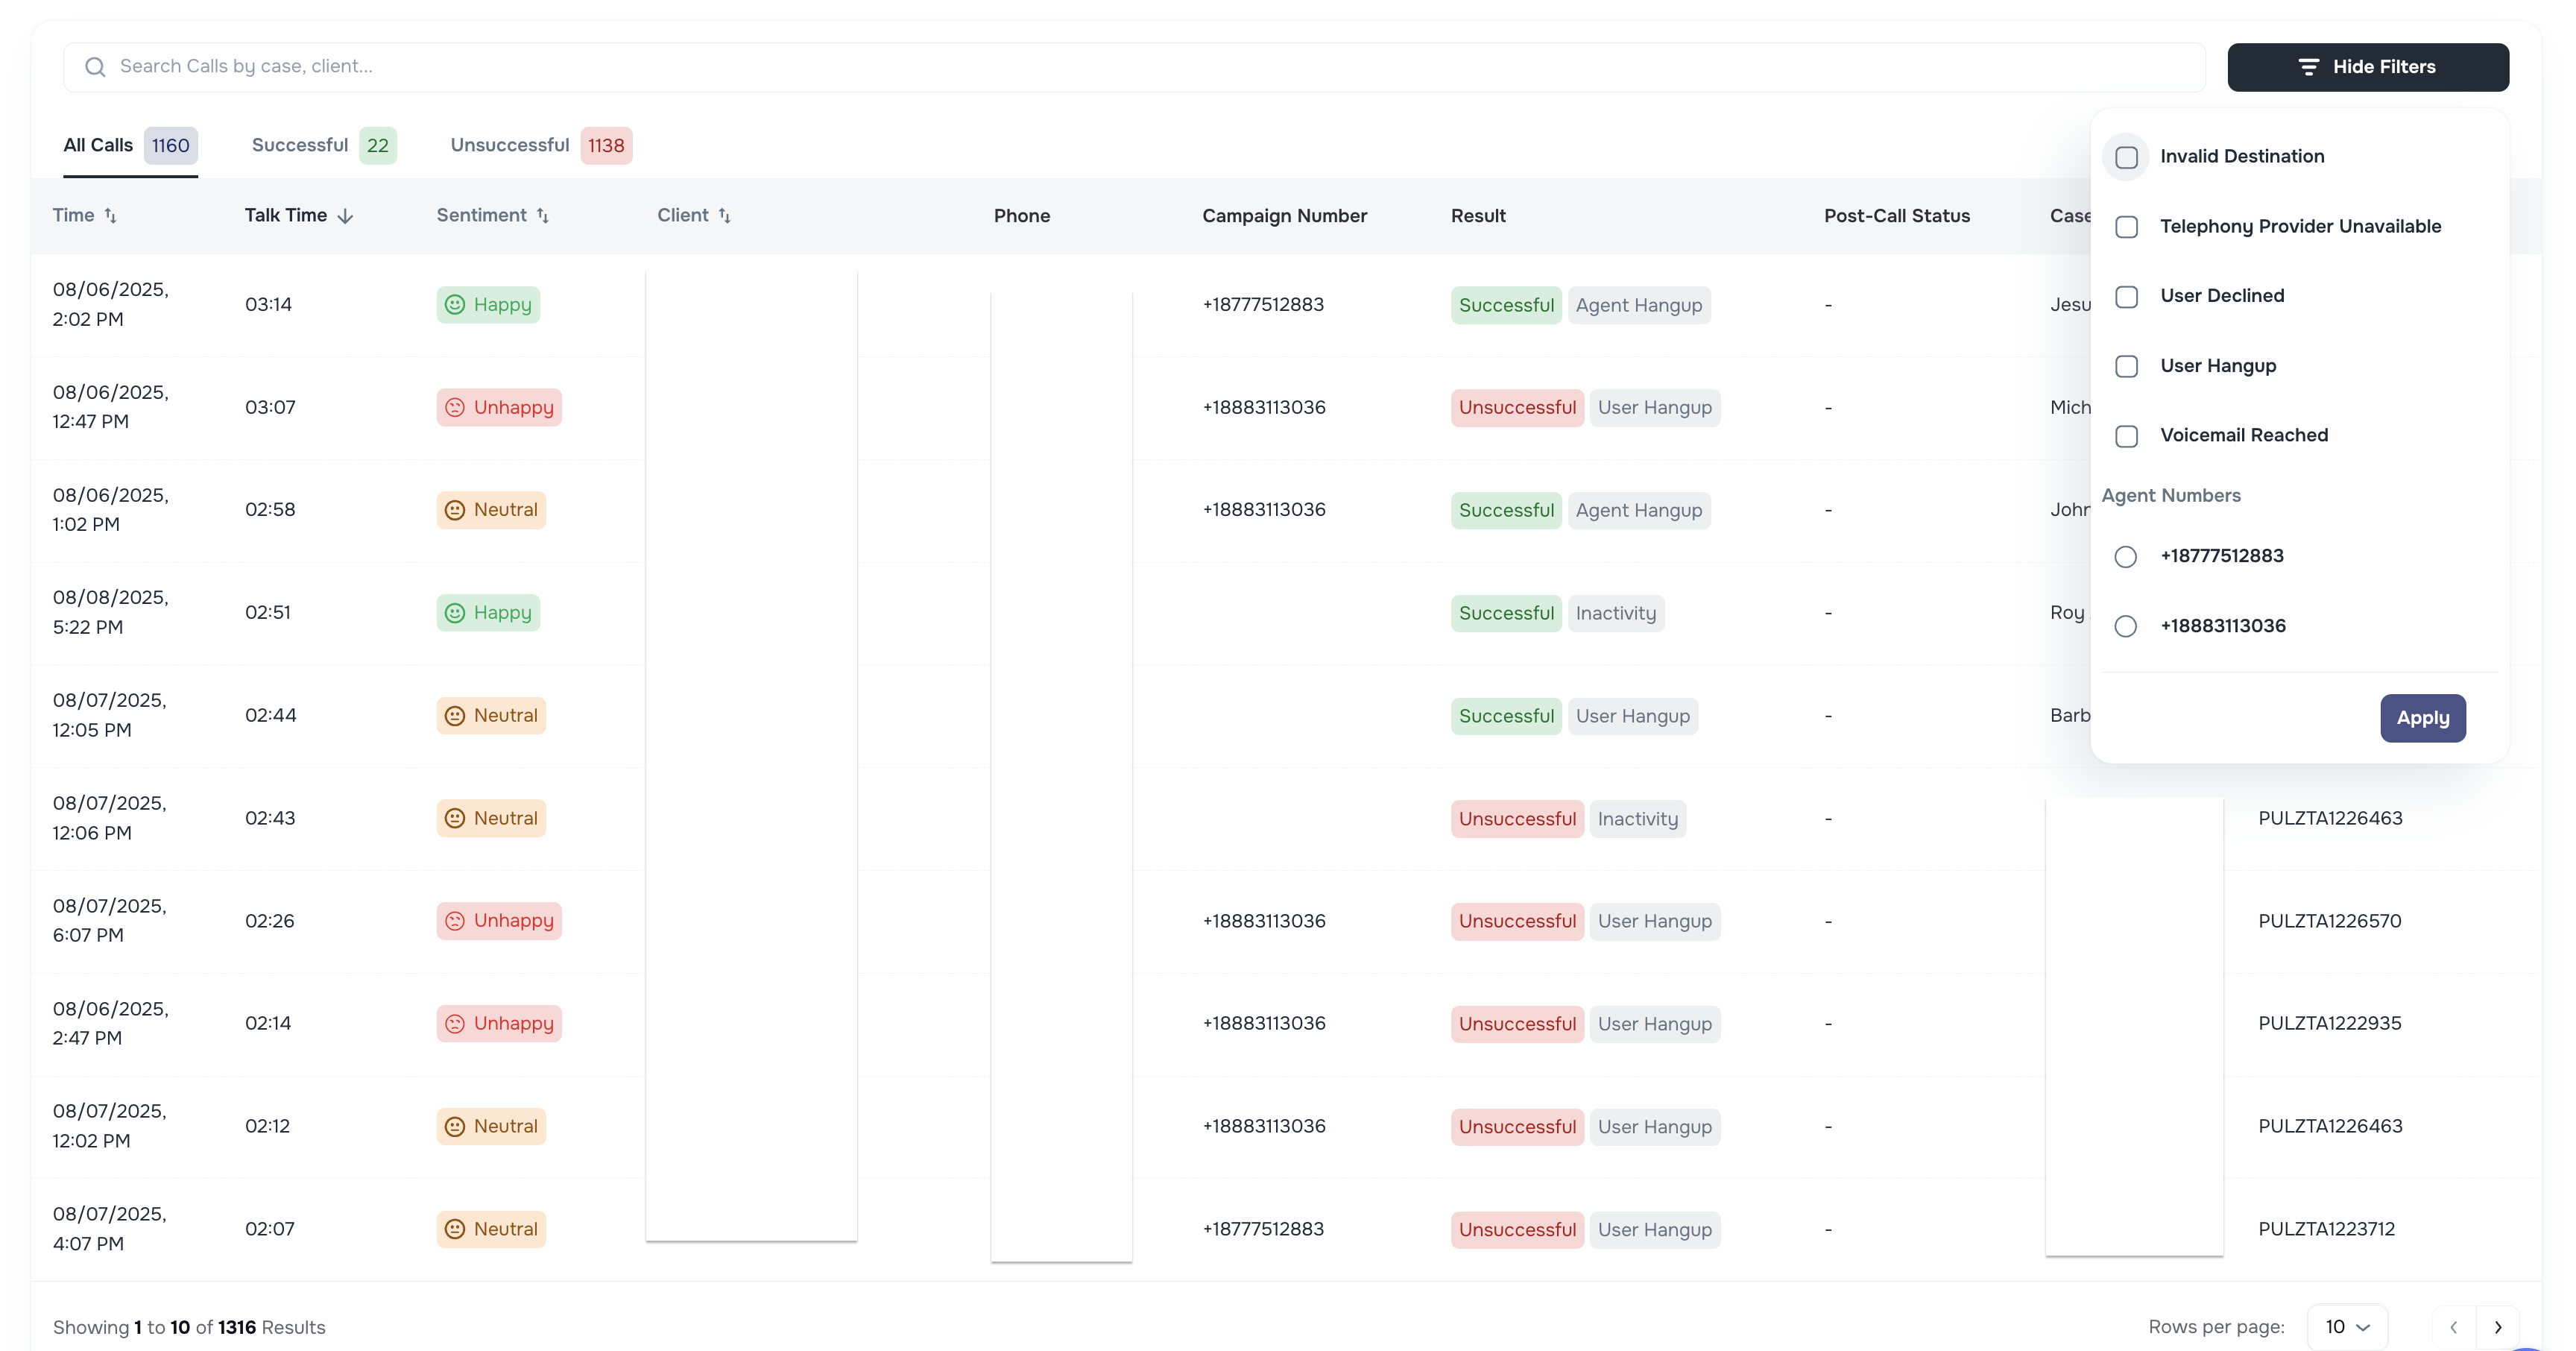The height and width of the screenshot is (1351, 2576).
Task: Enable the User Declined checkbox
Action: pos(2127,296)
